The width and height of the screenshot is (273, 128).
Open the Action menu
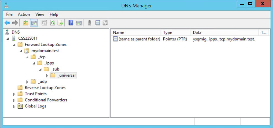24,14
